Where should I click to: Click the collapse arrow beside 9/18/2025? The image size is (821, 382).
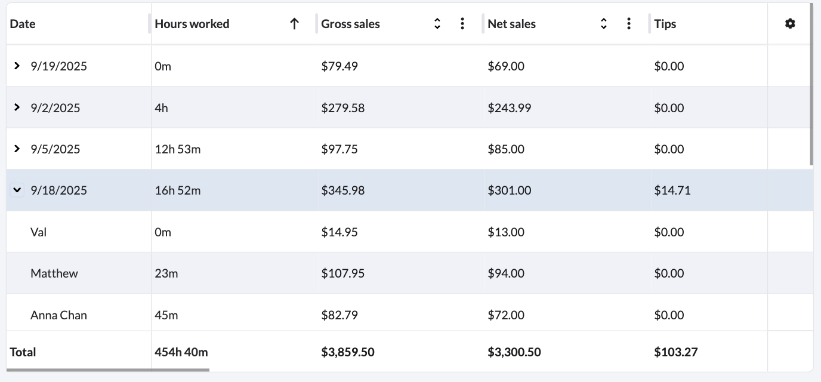(17, 190)
